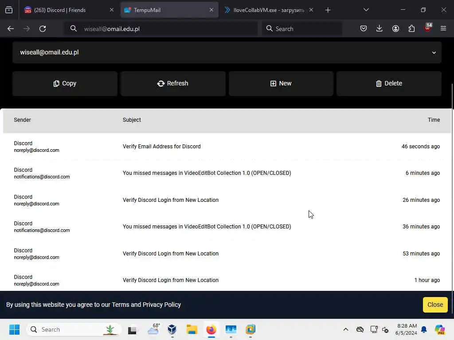Open Verify Discord Login from 53 minutes ago
The height and width of the screenshot is (340, 454).
tap(227, 254)
